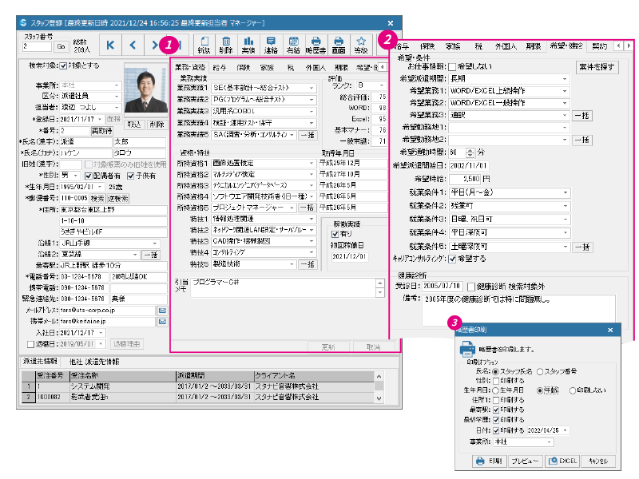Go to the next staff record

click(x=155, y=45)
